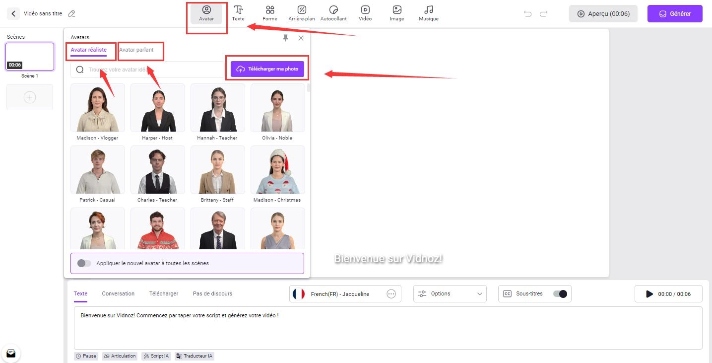
Task: Click the avatar search field
Action: (149, 70)
